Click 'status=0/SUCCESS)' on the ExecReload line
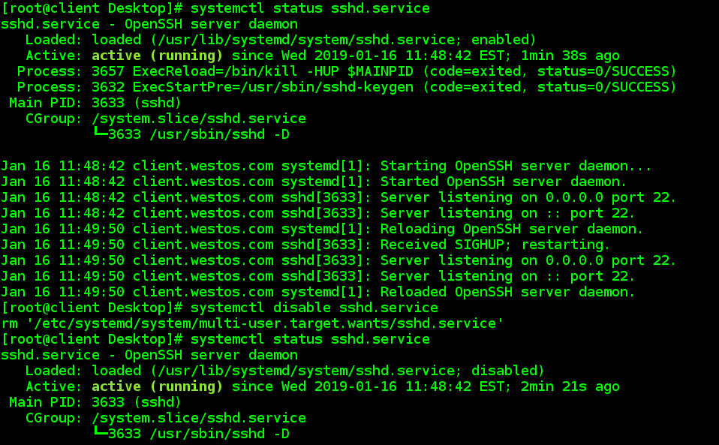Image resolution: width=719 pixels, height=445 pixels. [x=606, y=71]
